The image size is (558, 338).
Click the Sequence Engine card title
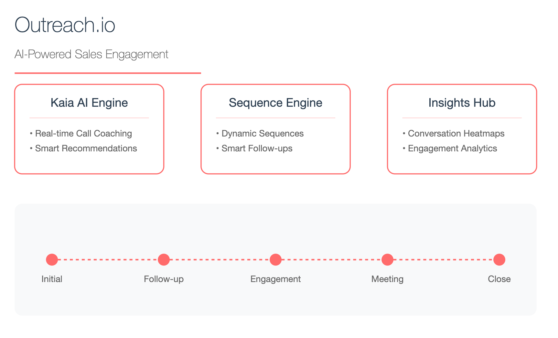point(275,103)
